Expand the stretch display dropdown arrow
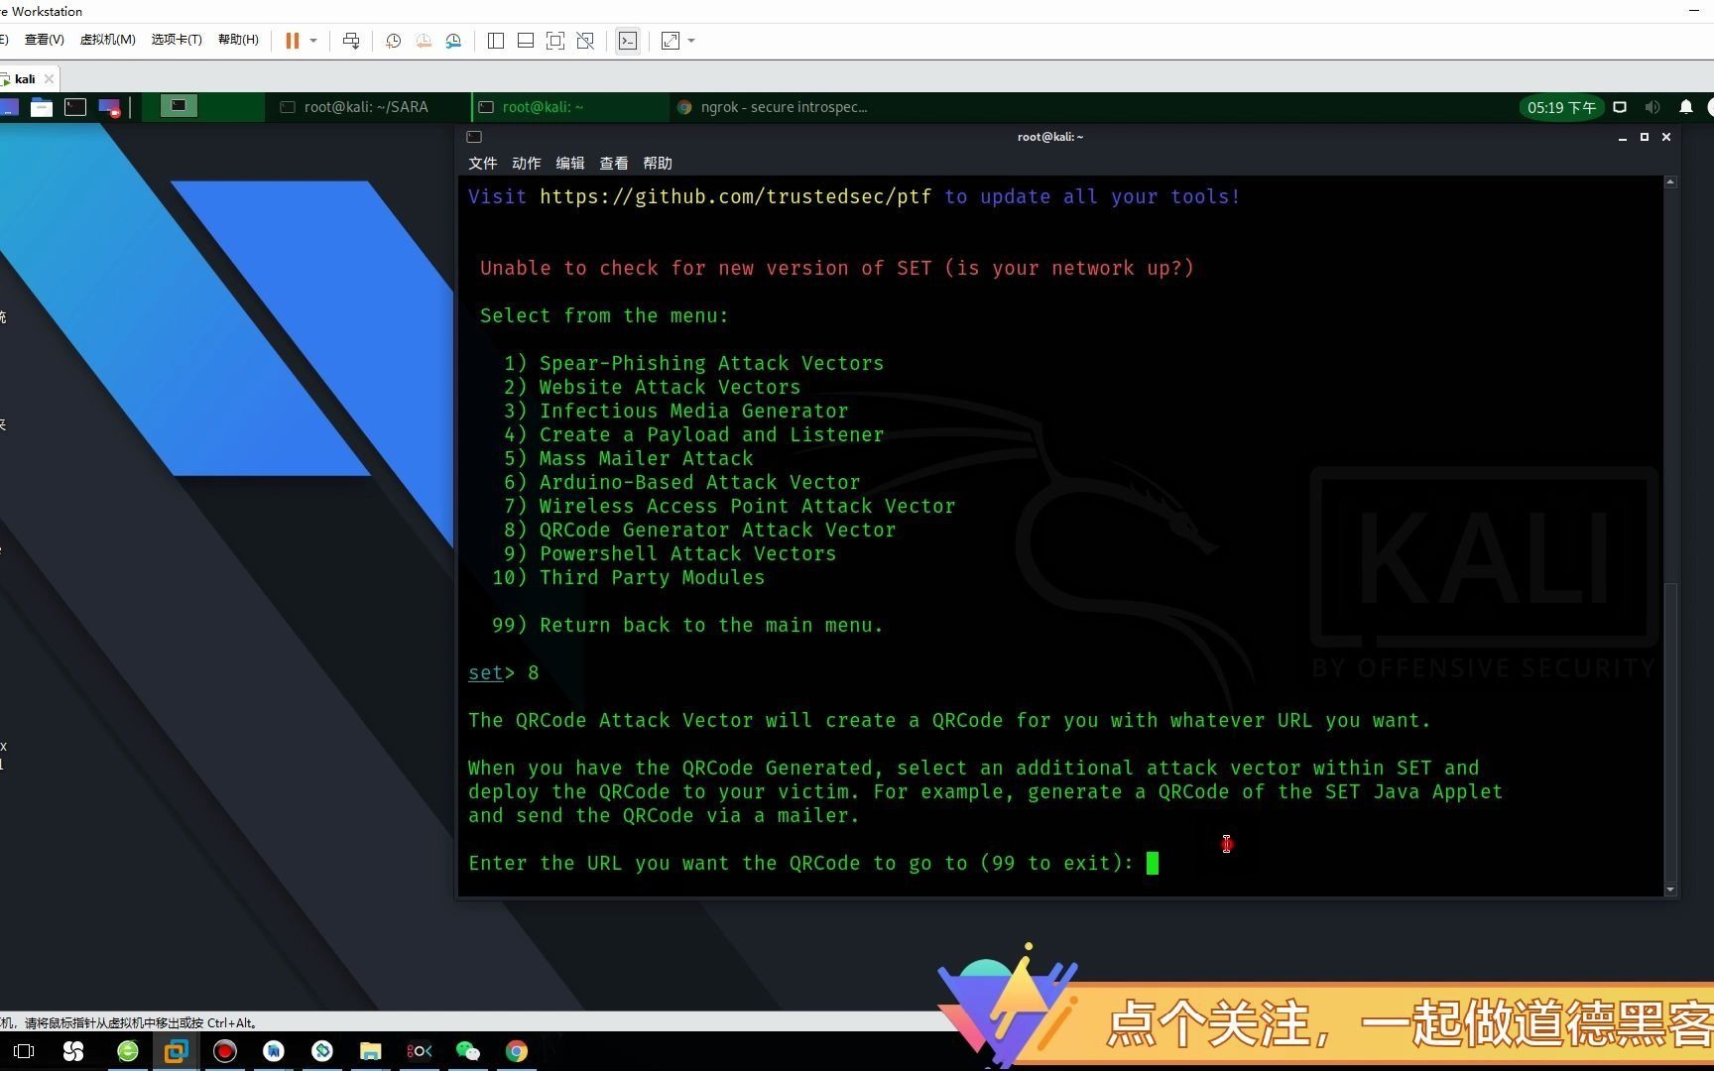 691,41
